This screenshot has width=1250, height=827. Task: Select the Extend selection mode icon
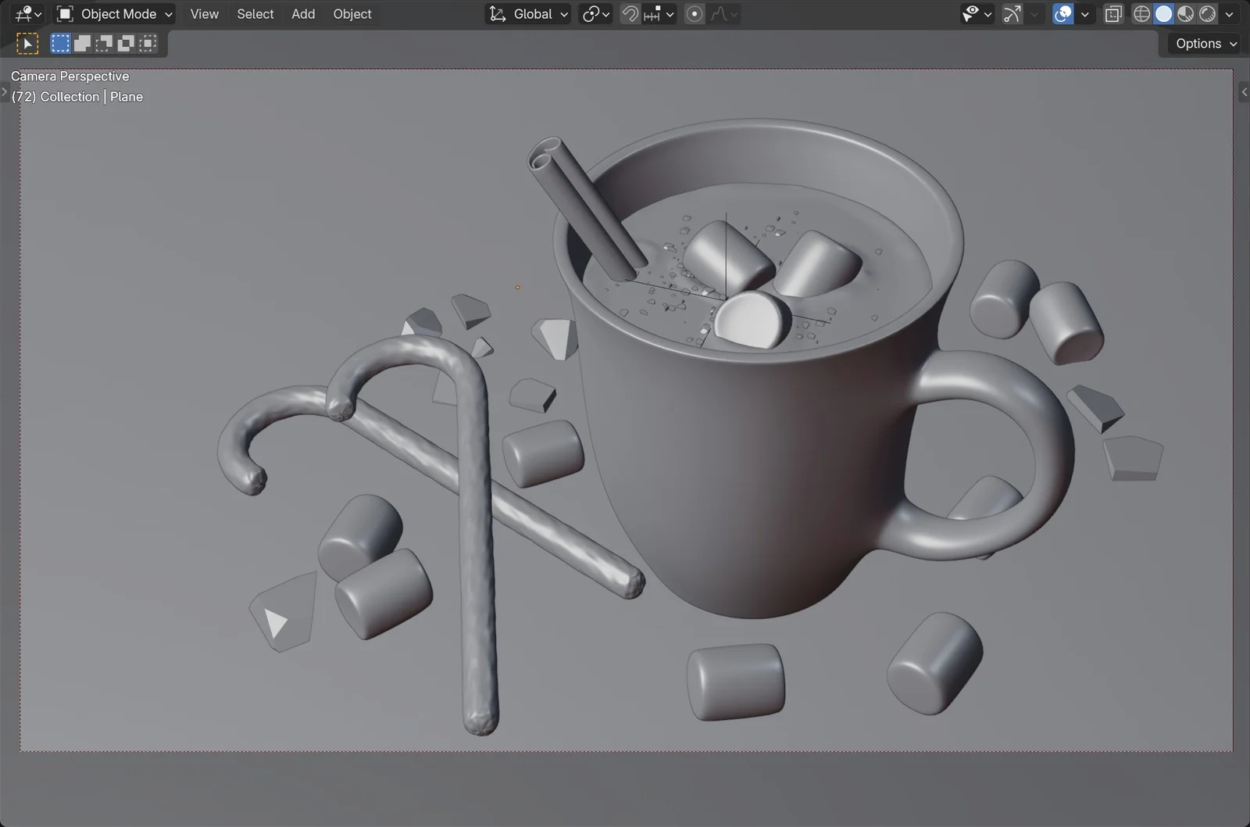[x=81, y=43]
